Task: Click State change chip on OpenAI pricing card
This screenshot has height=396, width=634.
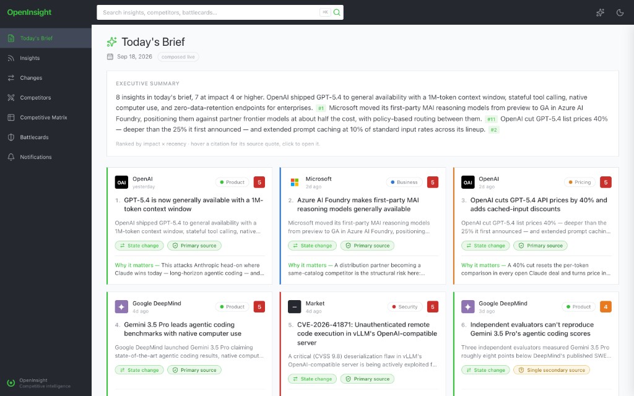Action: click(485, 246)
